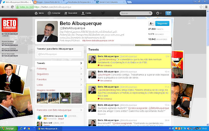This screenshot has width=209, height=131.
Task: Open Conectar in Twitter navbar
Action: tap(54, 13)
